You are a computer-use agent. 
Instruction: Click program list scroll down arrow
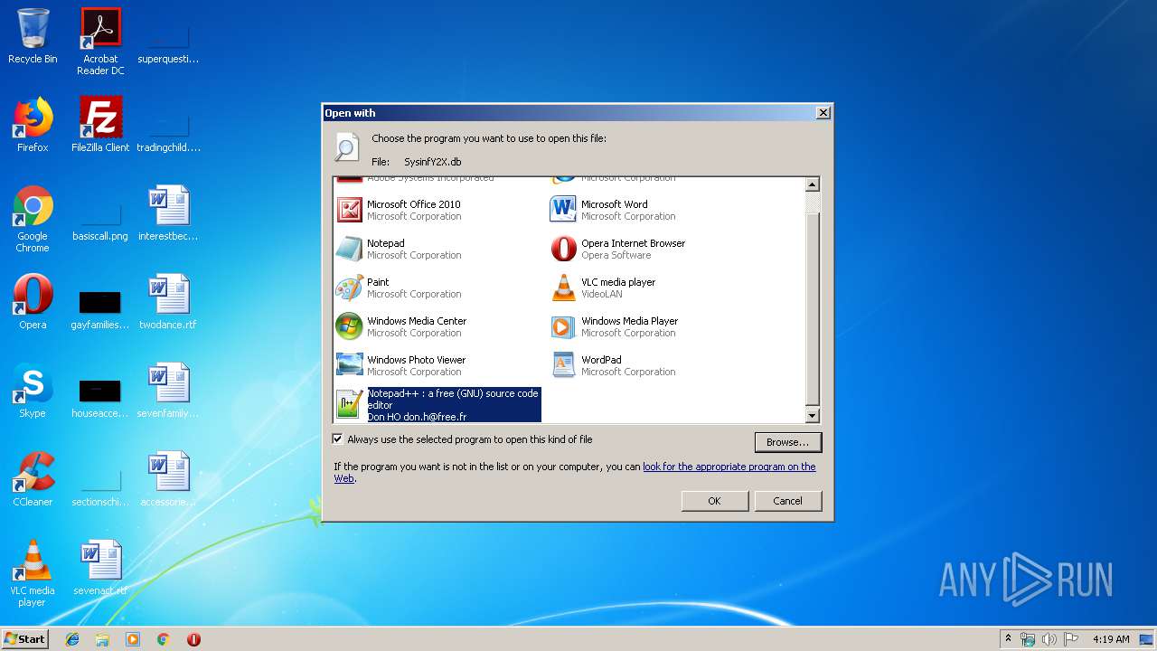click(x=812, y=416)
